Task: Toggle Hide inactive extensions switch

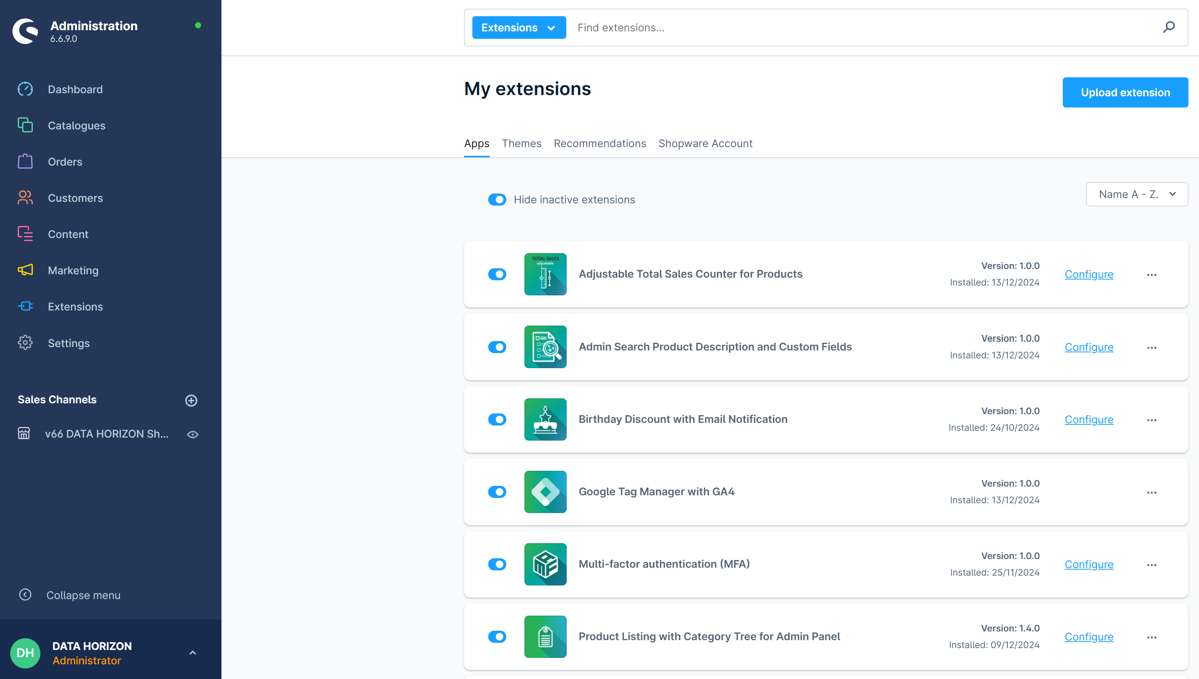Action: pyautogui.click(x=497, y=200)
